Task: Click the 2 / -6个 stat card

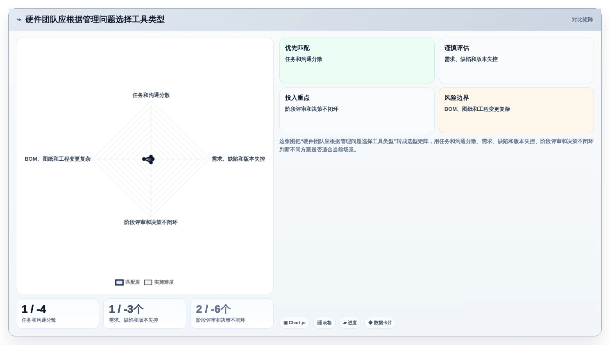Action: point(232,314)
